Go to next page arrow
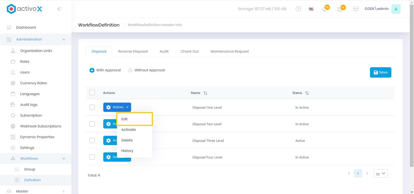414x194 pixels. 367,173
